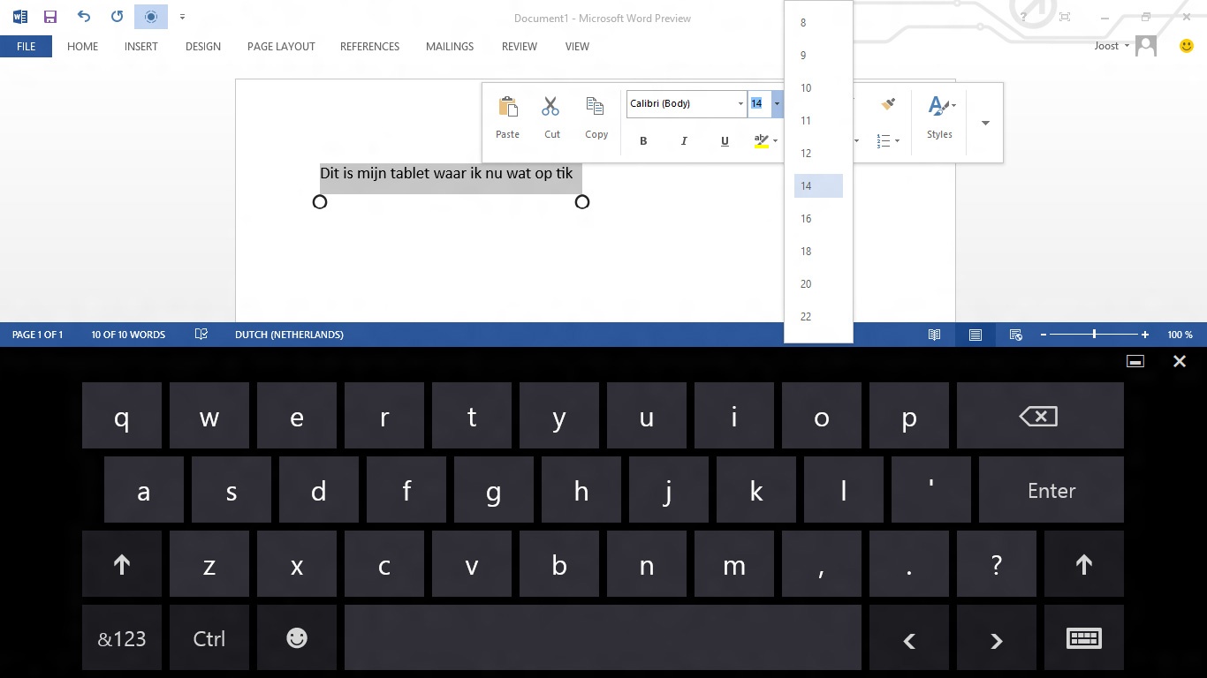Switch to Read Mode view
This screenshot has width=1207, height=678.
934,335
